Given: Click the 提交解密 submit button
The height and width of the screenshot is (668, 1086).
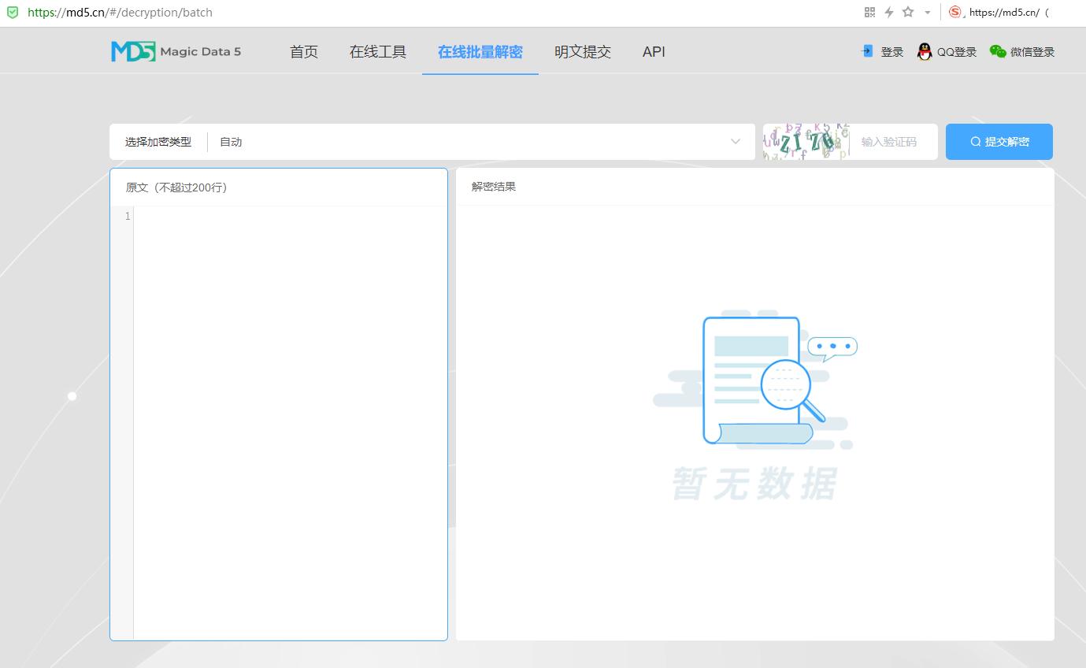Looking at the screenshot, I should [999, 142].
